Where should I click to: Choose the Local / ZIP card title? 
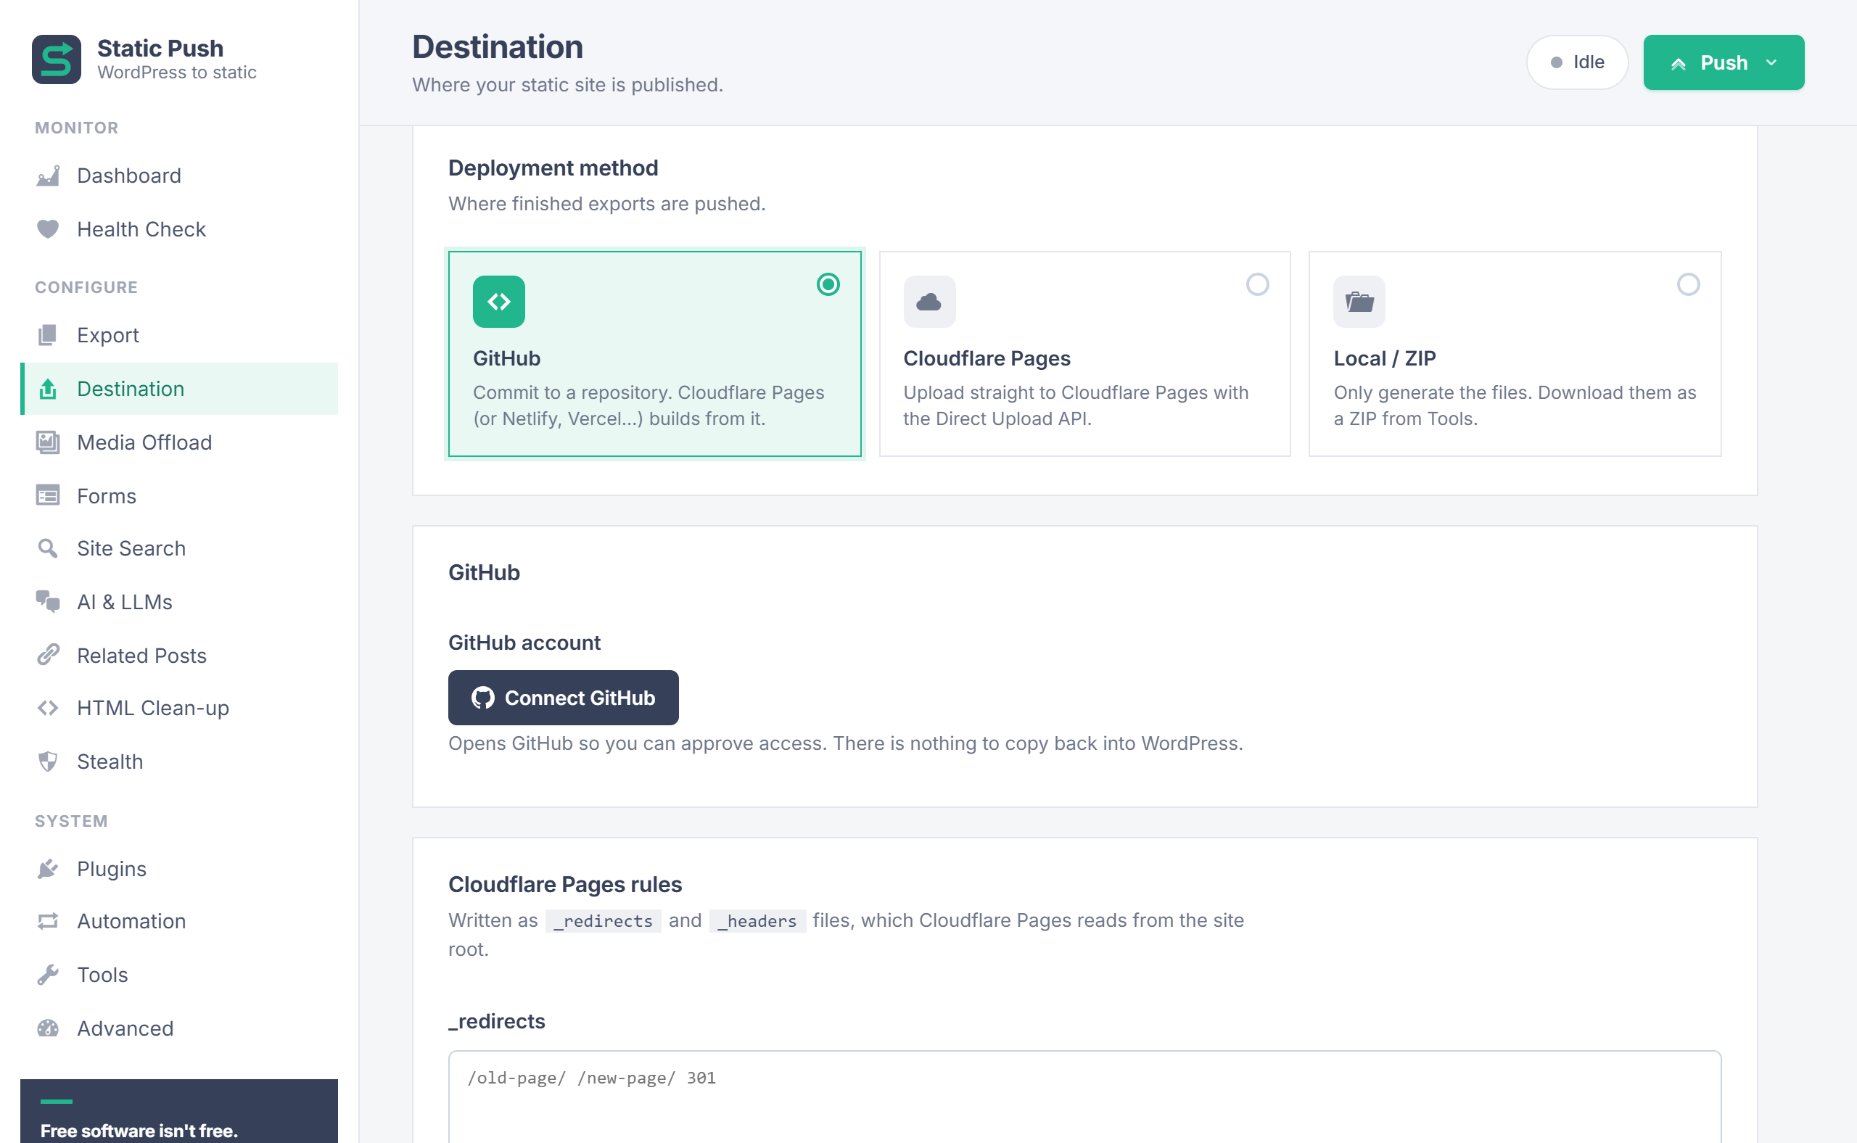click(x=1385, y=358)
